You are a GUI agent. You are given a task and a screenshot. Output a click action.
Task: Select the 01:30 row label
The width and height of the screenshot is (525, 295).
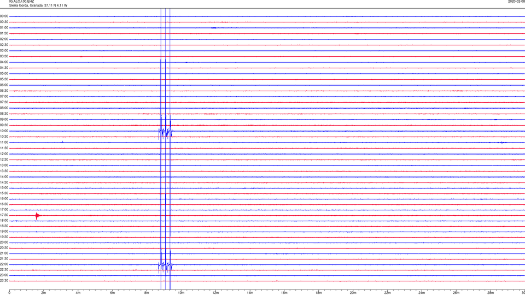(4, 33)
